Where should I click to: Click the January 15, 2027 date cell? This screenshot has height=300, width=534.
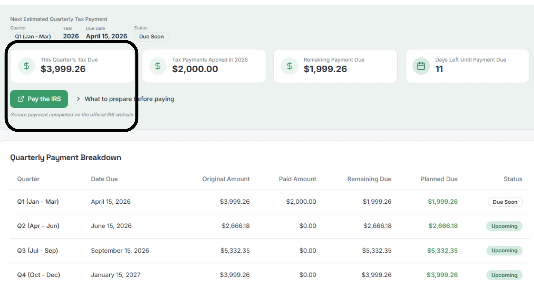[x=116, y=275]
